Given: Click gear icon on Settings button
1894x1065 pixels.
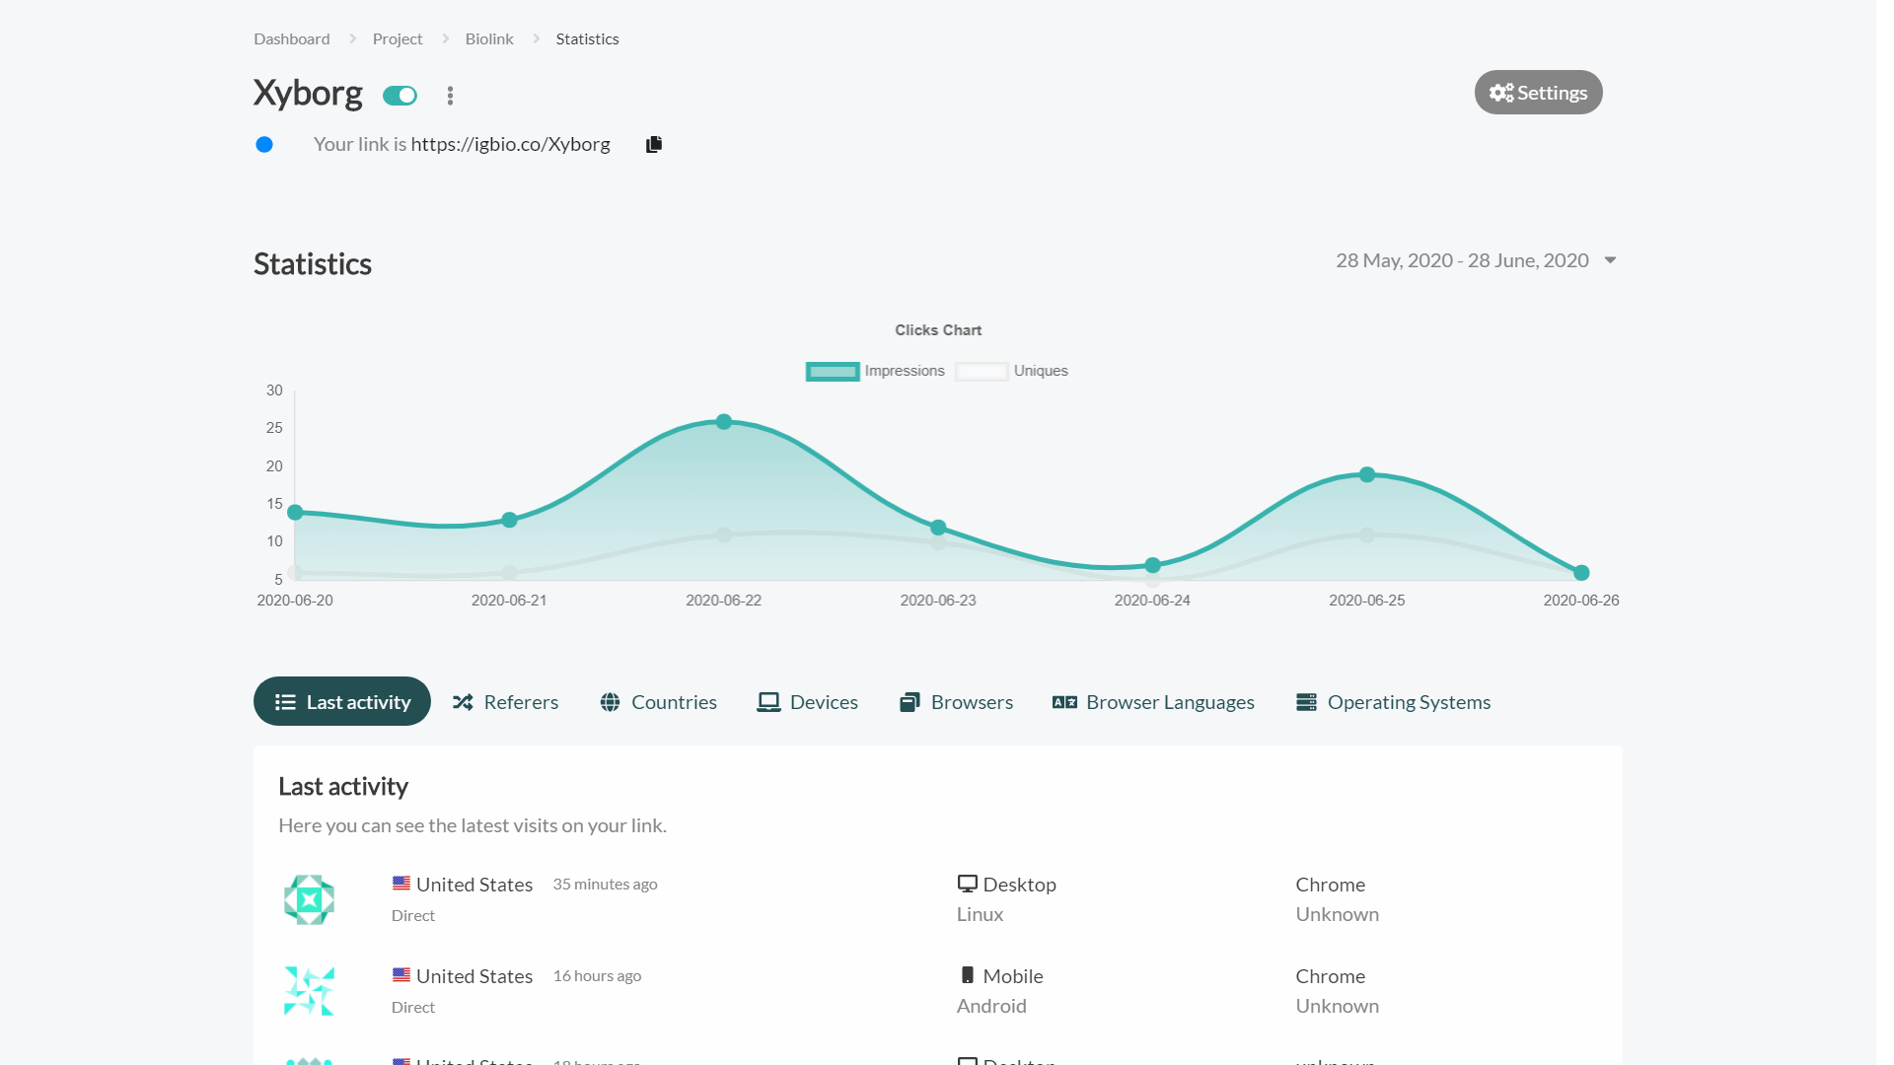Looking at the screenshot, I should pyautogui.click(x=1500, y=93).
